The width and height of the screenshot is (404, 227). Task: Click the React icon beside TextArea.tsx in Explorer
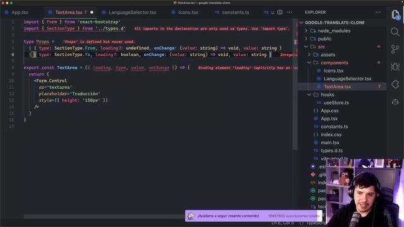(x=319, y=87)
